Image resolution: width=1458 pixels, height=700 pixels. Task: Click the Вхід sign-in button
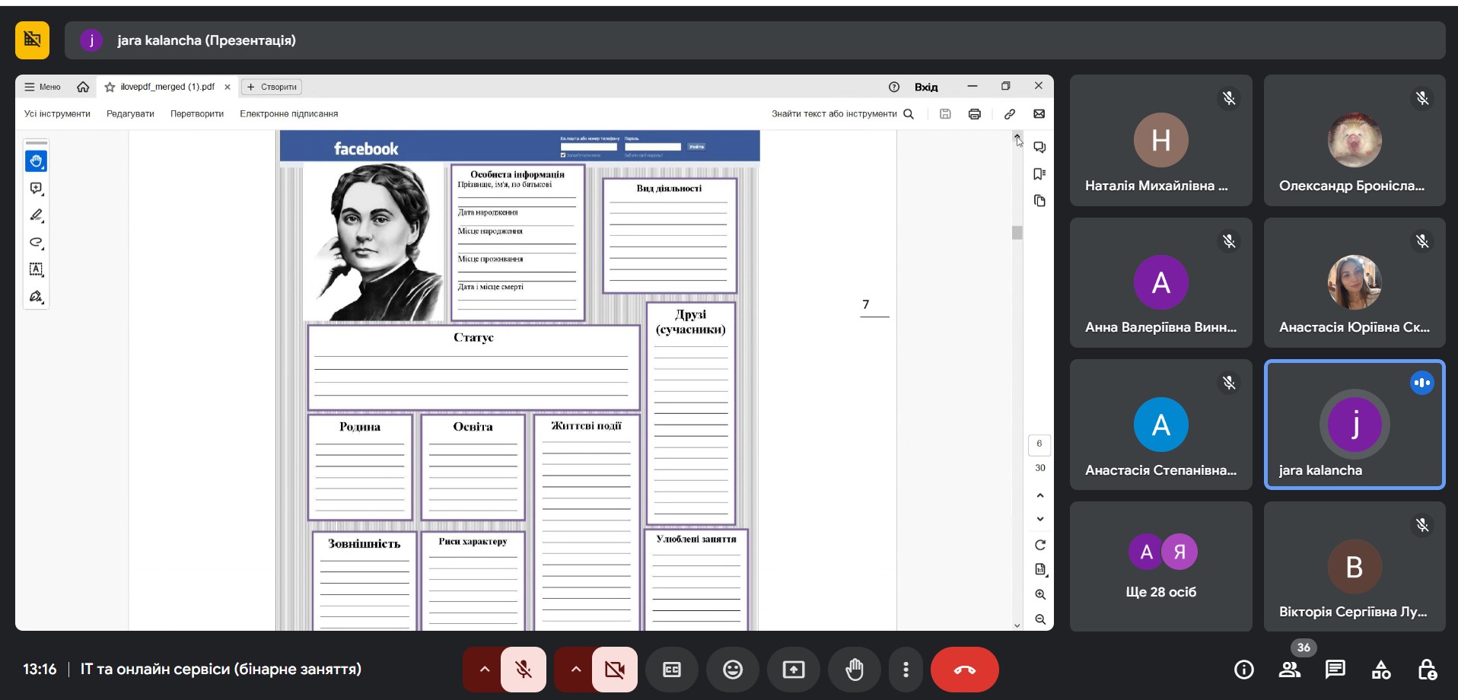point(926,87)
